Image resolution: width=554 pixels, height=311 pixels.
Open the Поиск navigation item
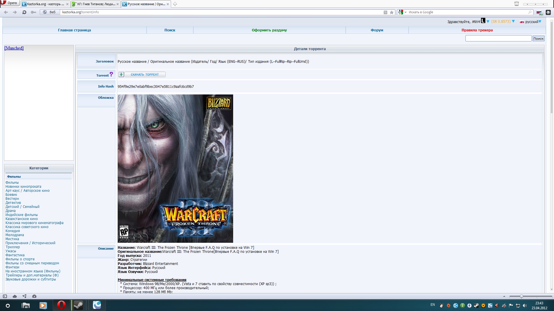(170, 30)
